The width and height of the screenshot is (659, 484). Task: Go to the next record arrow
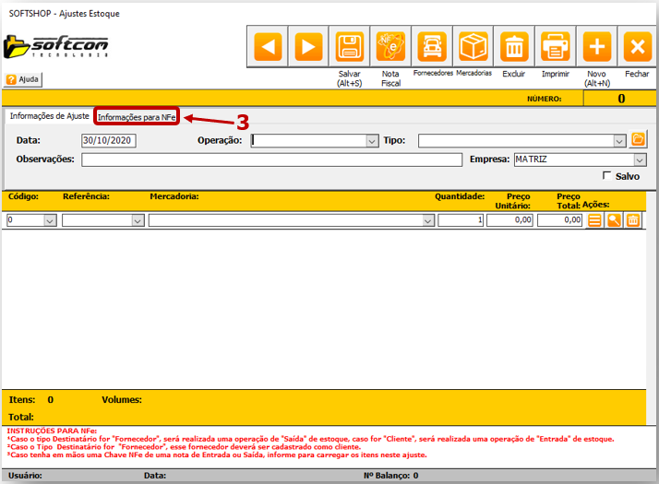[308, 46]
